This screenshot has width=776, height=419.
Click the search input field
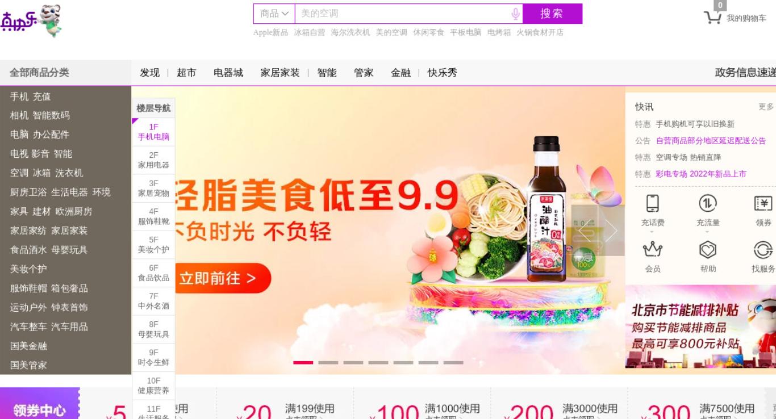(x=402, y=14)
